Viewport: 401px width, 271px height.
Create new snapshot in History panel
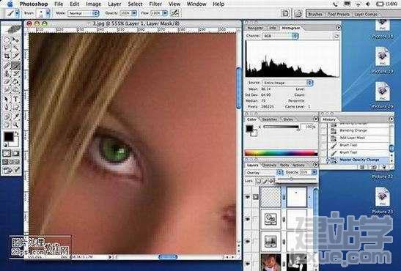(x=374, y=167)
